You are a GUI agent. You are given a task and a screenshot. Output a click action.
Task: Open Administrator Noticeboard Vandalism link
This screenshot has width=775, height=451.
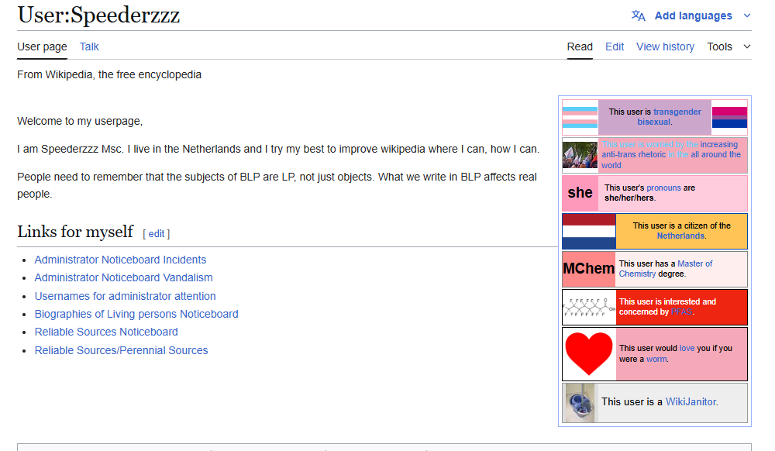point(123,277)
